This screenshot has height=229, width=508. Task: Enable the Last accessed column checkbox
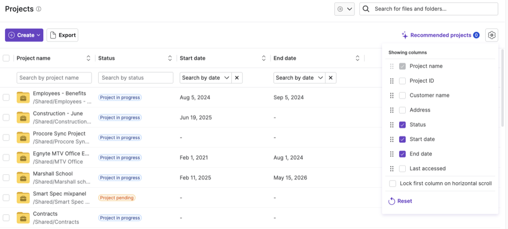click(x=402, y=169)
